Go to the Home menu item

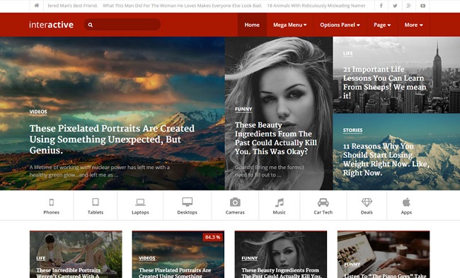(x=252, y=25)
